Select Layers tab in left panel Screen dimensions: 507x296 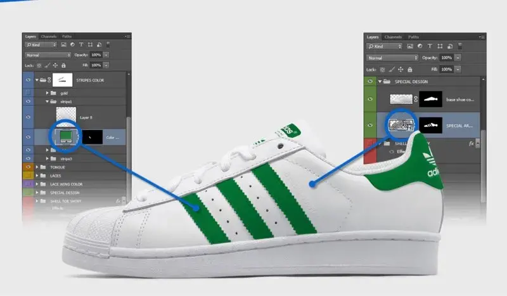tap(30, 37)
